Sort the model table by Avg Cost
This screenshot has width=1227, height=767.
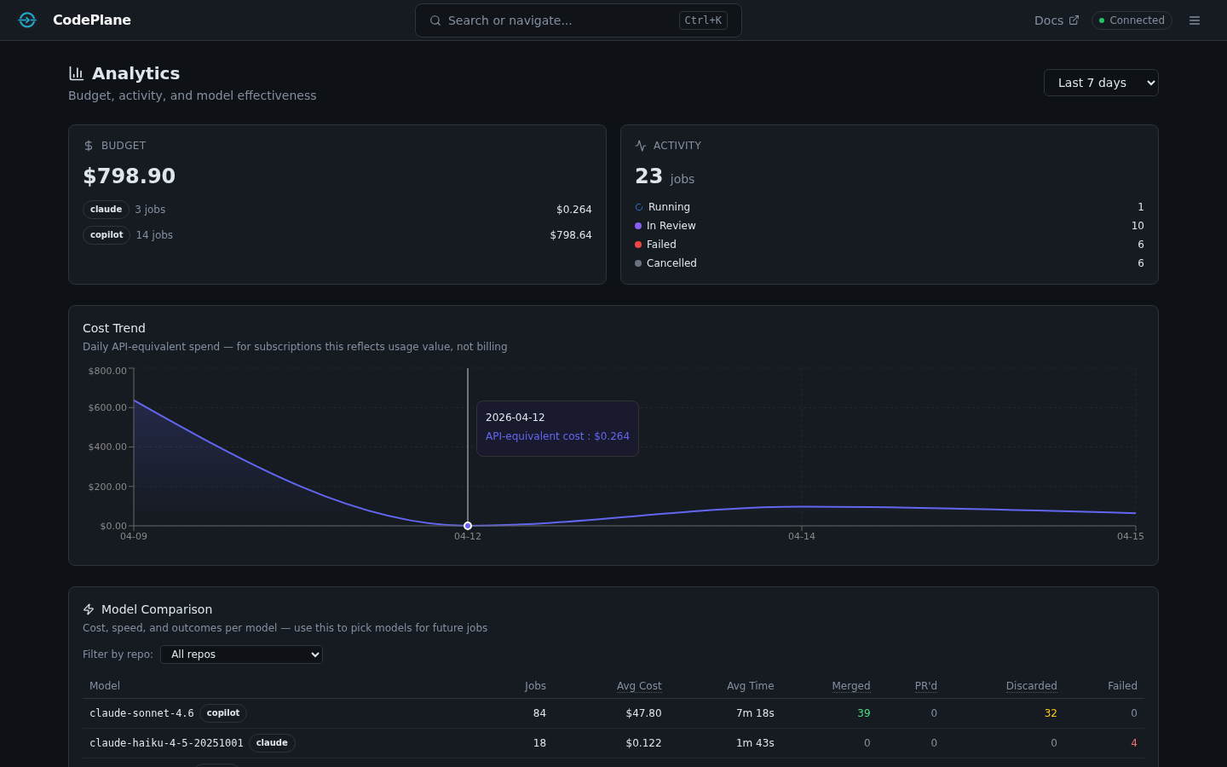pyautogui.click(x=638, y=685)
